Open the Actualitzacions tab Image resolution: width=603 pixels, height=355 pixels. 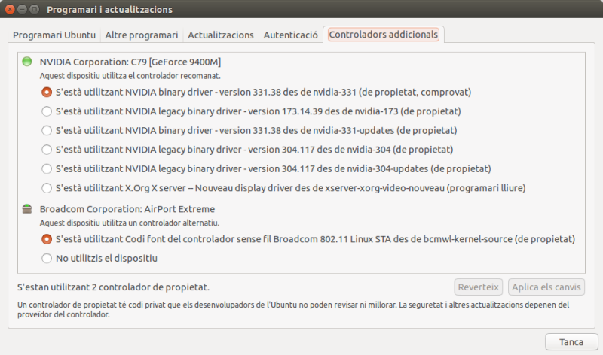(220, 35)
